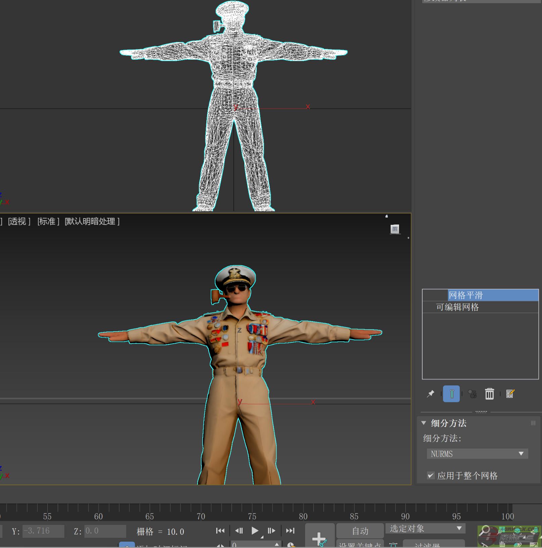This screenshot has height=548, width=542.
Task: Step to next frame
Action: [271, 531]
